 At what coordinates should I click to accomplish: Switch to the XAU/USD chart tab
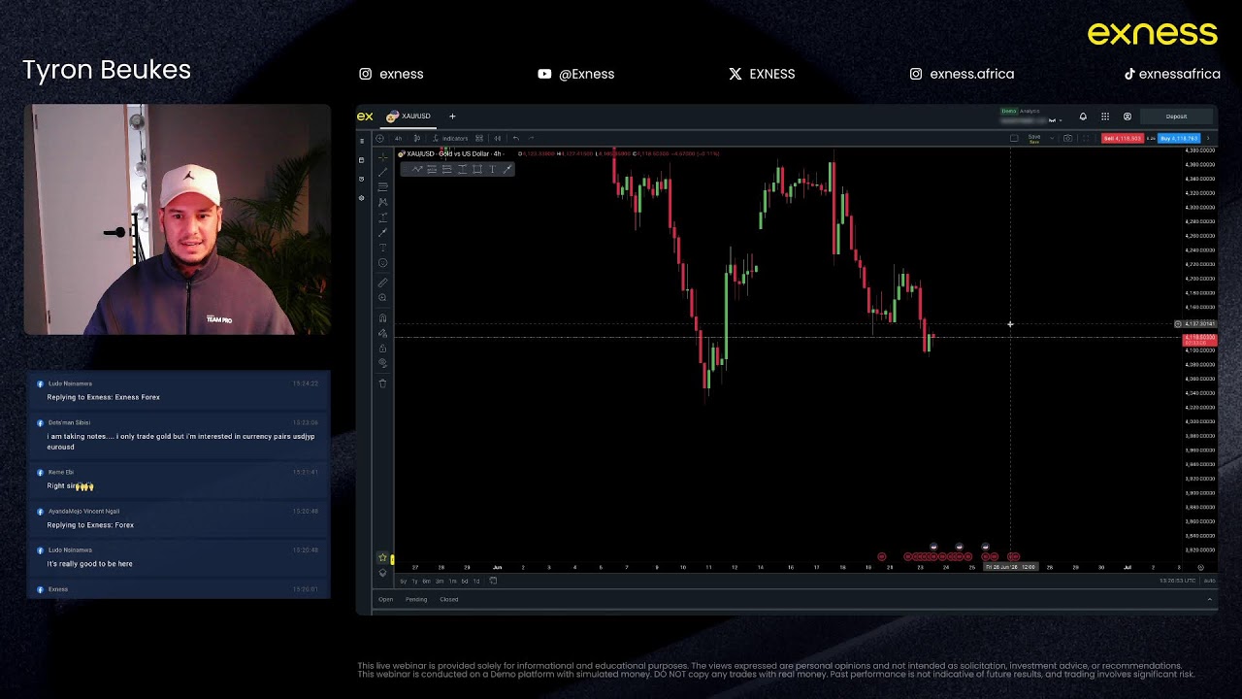tap(409, 116)
